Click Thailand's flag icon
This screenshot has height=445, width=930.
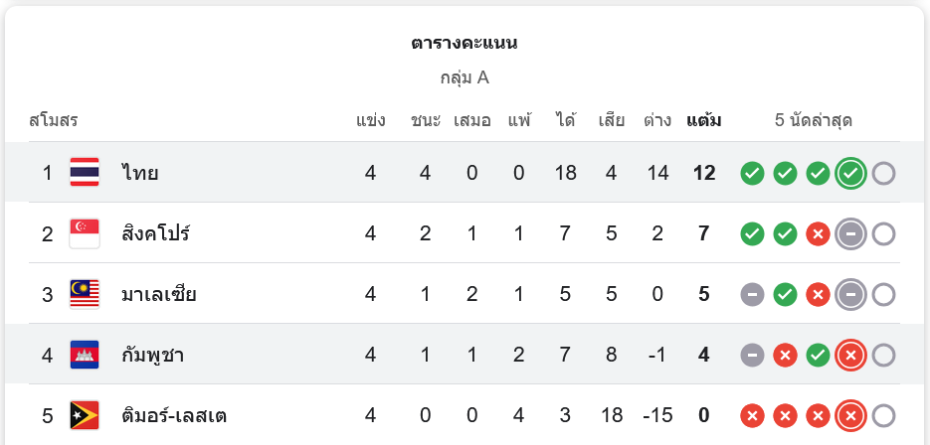coord(85,173)
